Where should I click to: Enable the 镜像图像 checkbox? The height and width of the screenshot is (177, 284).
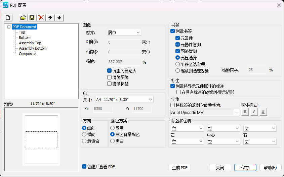pyautogui.click(x=109, y=77)
